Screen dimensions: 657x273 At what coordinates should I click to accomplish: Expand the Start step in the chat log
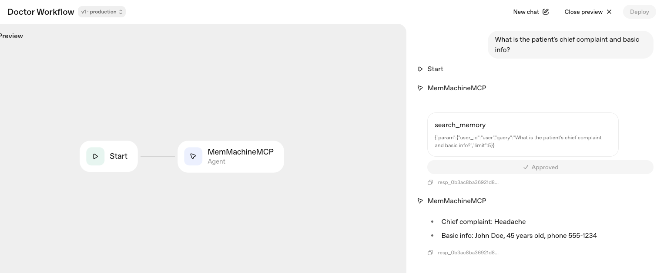435,69
